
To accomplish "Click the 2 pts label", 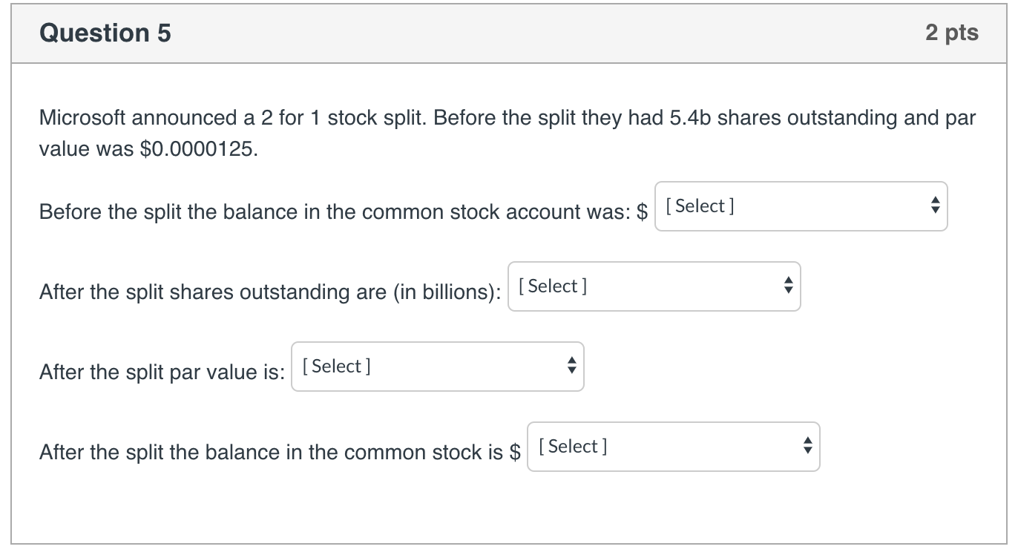I will 952,33.
